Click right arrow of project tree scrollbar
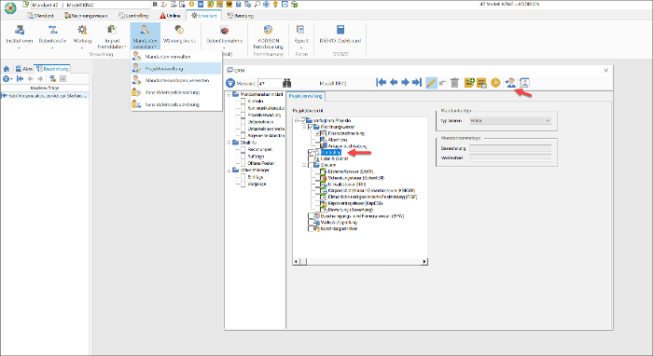653x356 pixels. 424,262
